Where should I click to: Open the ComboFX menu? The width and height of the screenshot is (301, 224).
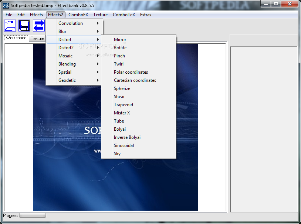pos(78,15)
